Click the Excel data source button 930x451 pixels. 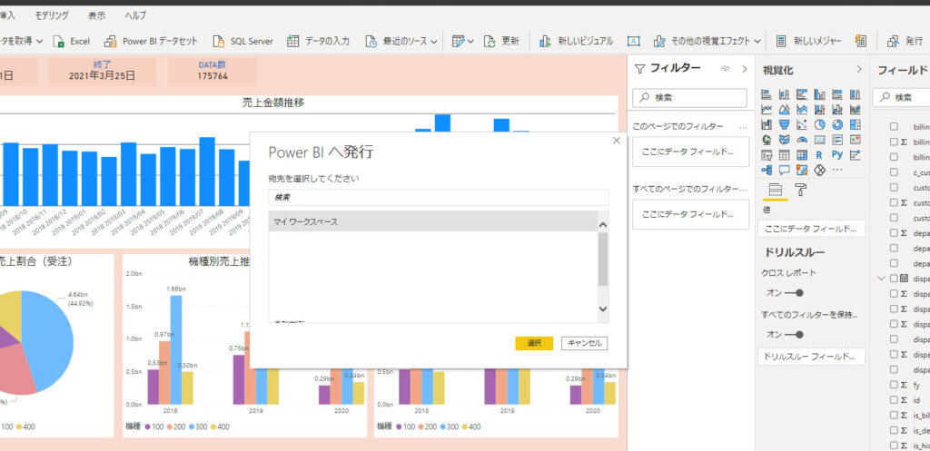pyautogui.click(x=72, y=41)
